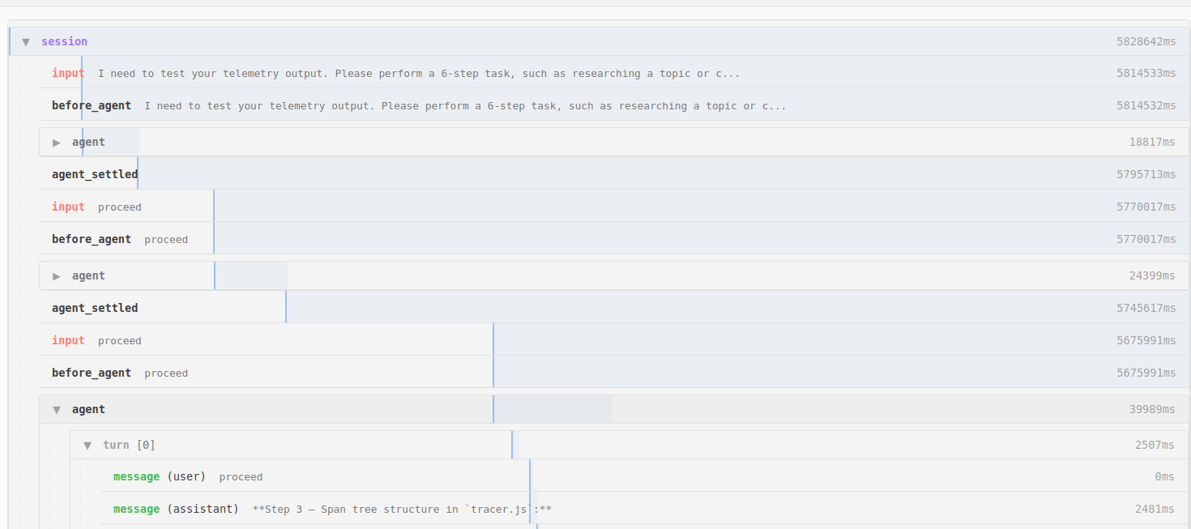Image resolution: width=1191 pixels, height=529 pixels.
Task: Click the timeline bar of the 39989ms agent
Action: tap(553, 409)
